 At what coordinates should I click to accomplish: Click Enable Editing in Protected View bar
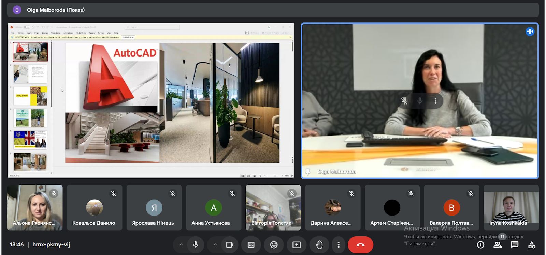[128, 37]
